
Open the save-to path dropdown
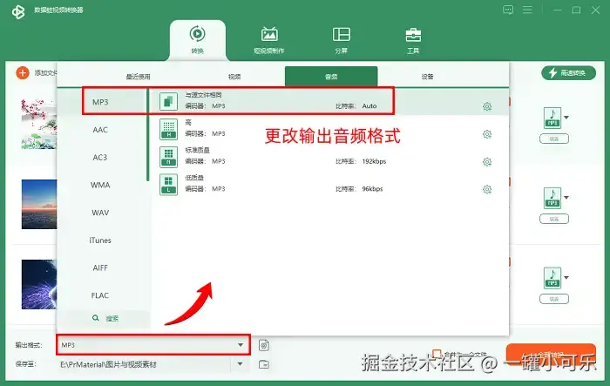(x=240, y=364)
